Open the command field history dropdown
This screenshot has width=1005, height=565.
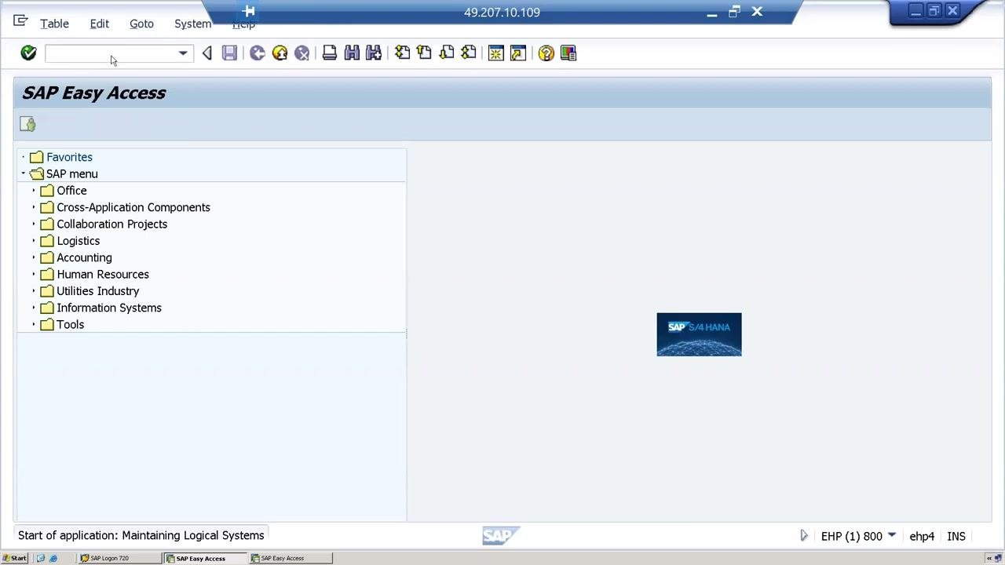coord(183,53)
